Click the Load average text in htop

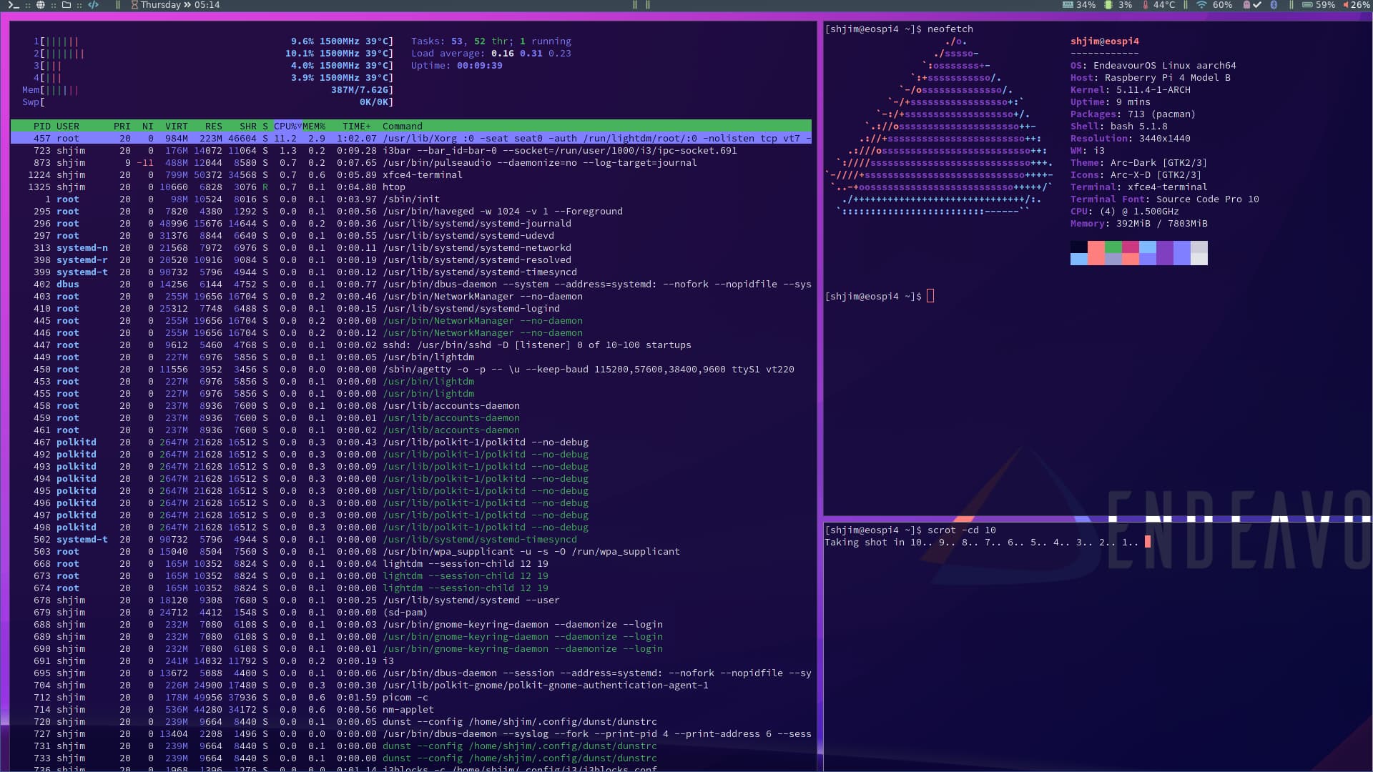click(x=491, y=54)
